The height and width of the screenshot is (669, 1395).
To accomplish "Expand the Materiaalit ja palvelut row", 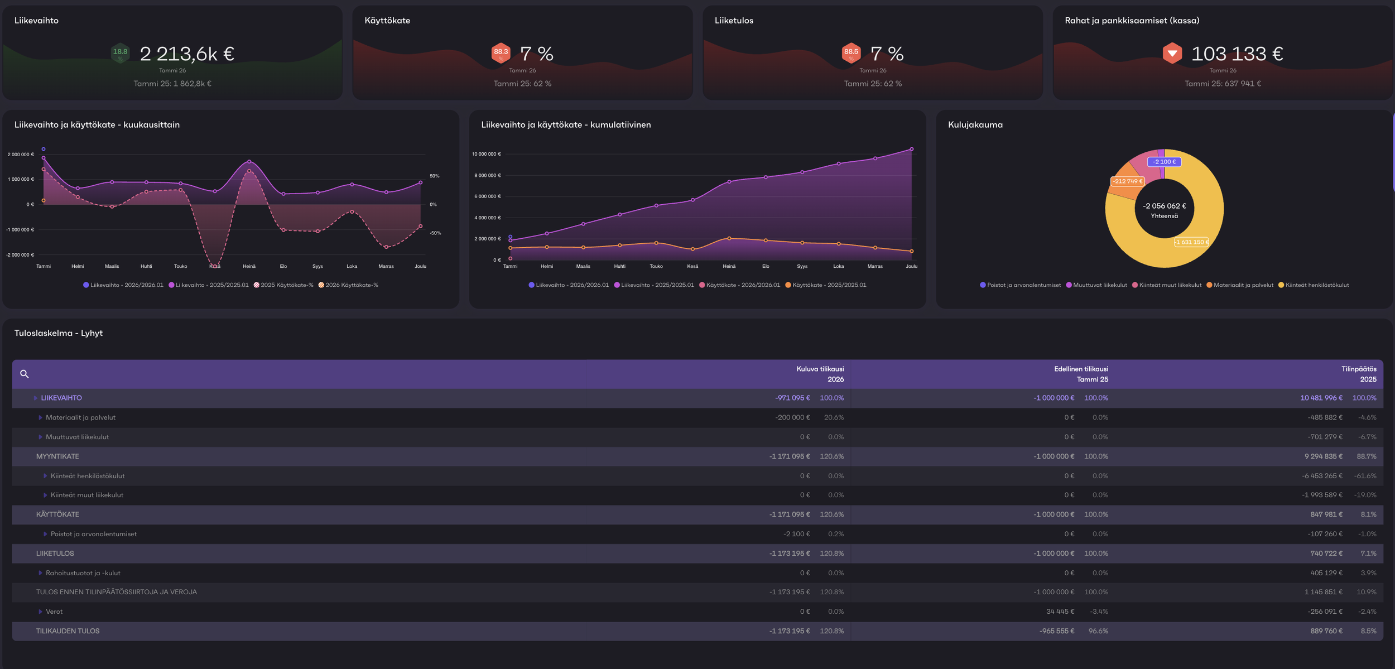I will 40,417.
